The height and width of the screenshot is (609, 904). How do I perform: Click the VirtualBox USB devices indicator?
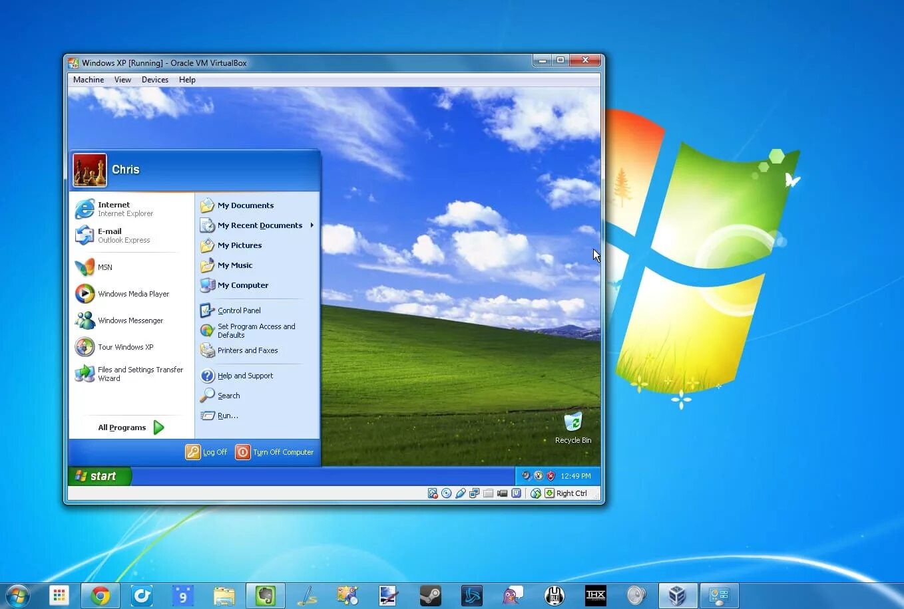click(x=461, y=493)
